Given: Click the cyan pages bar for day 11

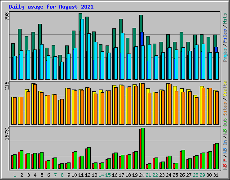Looking at the screenshot, I should point(82,49).
